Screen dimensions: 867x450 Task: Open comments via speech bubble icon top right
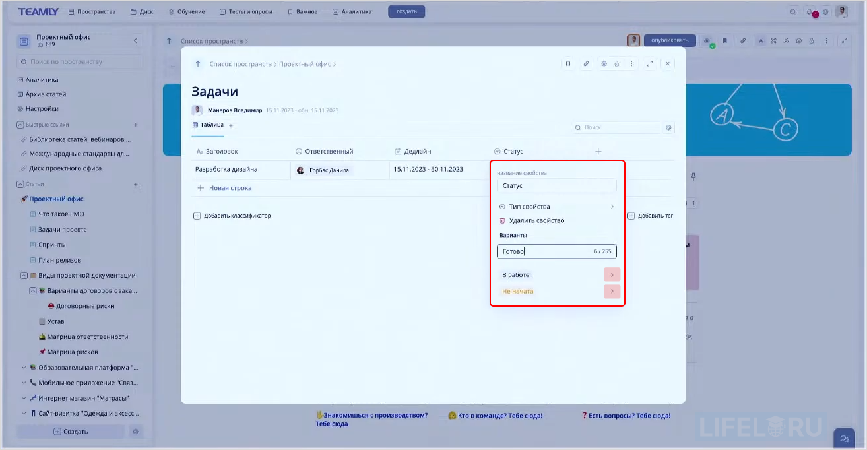tap(798, 41)
